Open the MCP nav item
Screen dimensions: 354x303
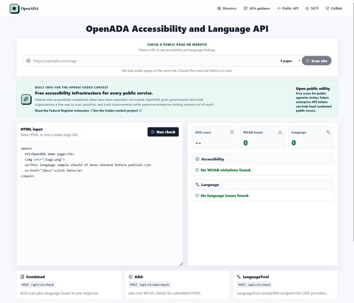coord(312,8)
